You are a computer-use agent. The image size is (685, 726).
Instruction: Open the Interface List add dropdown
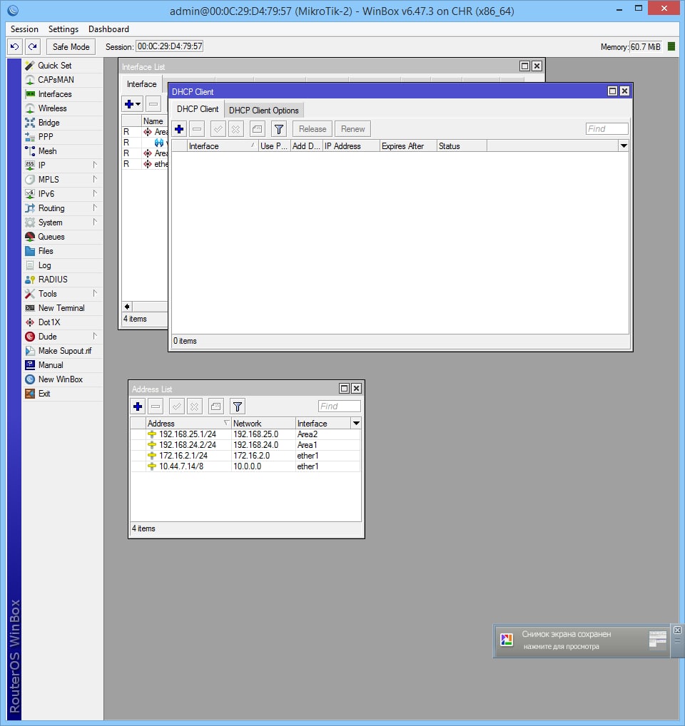click(x=133, y=104)
